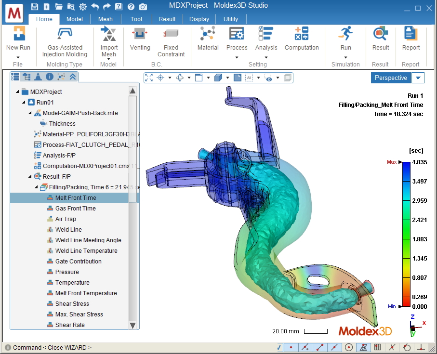This screenshot has height=354, width=437.
Task: Toggle the center snap circle icon
Action: [x=349, y=347]
